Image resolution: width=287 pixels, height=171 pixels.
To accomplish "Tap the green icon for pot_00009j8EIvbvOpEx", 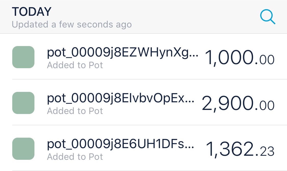I will pos(23,103).
